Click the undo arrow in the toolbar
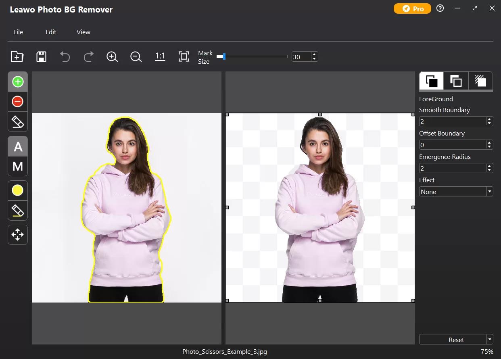The image size is (501, 359). pyautogui.click(x=65, y=57)
